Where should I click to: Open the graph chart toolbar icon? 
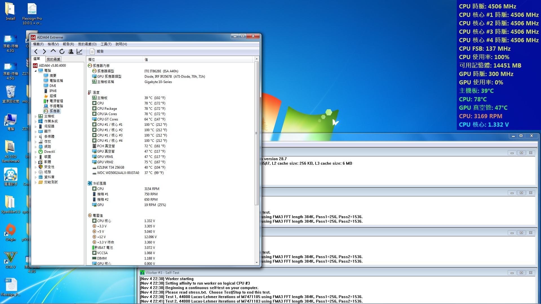coord(79,52)
